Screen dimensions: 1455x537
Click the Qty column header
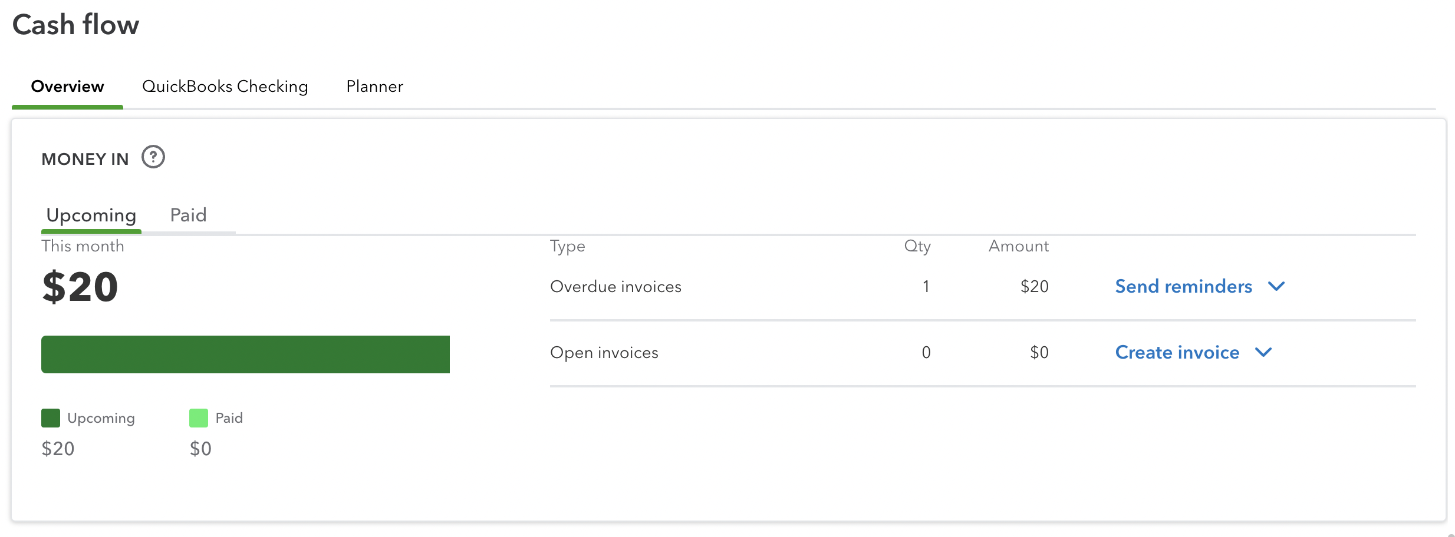coord(917,246)
